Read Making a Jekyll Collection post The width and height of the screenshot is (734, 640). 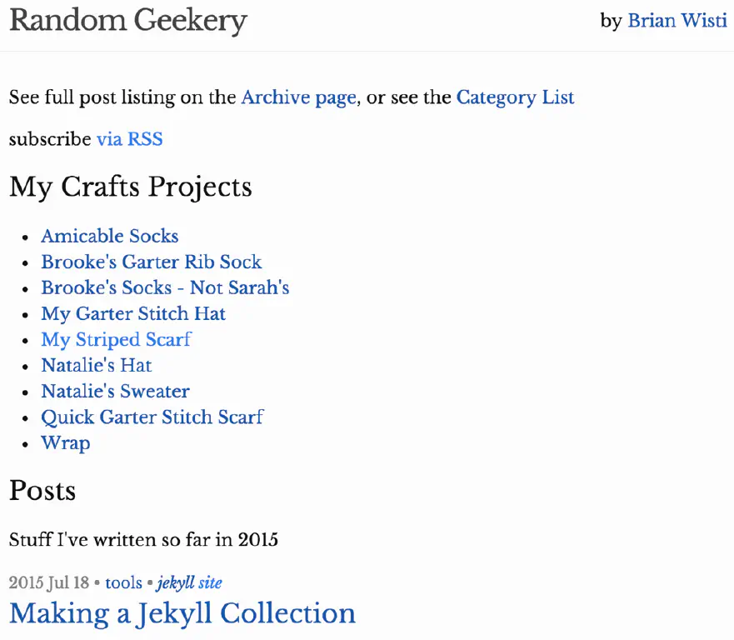(x=182, y=613)
